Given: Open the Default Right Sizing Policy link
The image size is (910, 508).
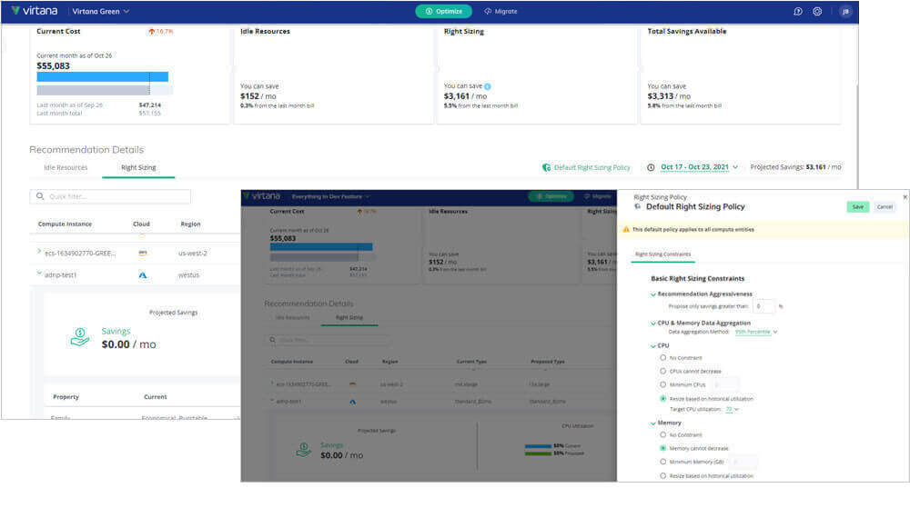Looking at the screenshot, I should point(591,167).
